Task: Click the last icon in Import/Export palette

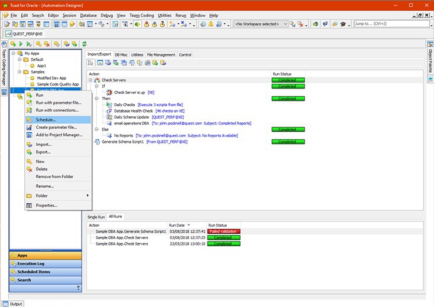Action: (x=163, y=63)
